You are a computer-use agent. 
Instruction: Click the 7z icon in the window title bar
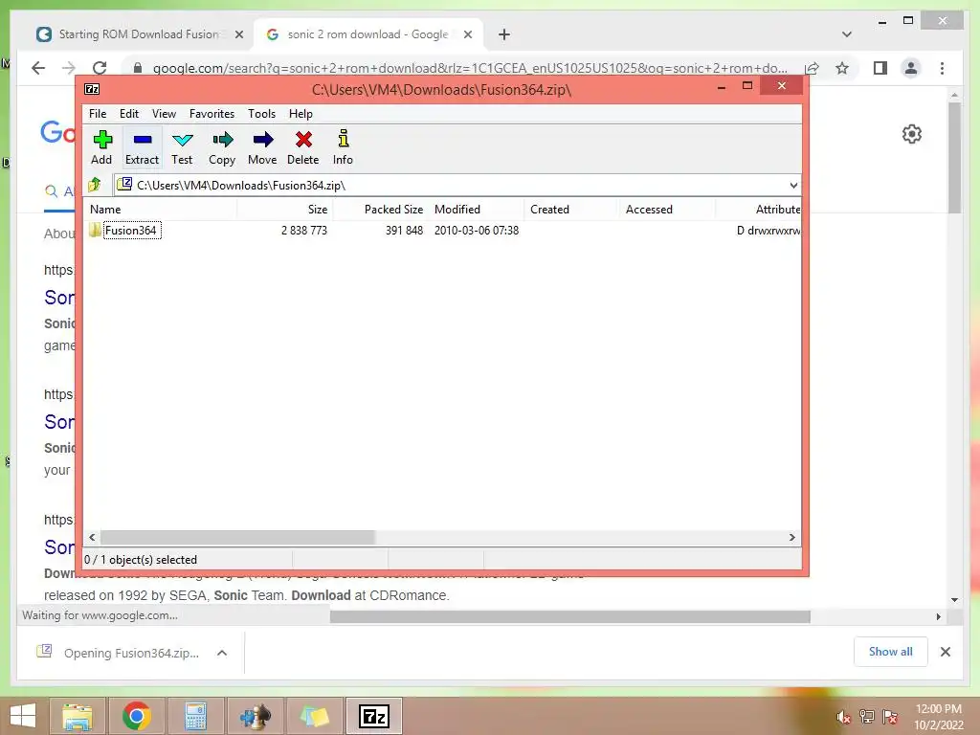[92, 89]
